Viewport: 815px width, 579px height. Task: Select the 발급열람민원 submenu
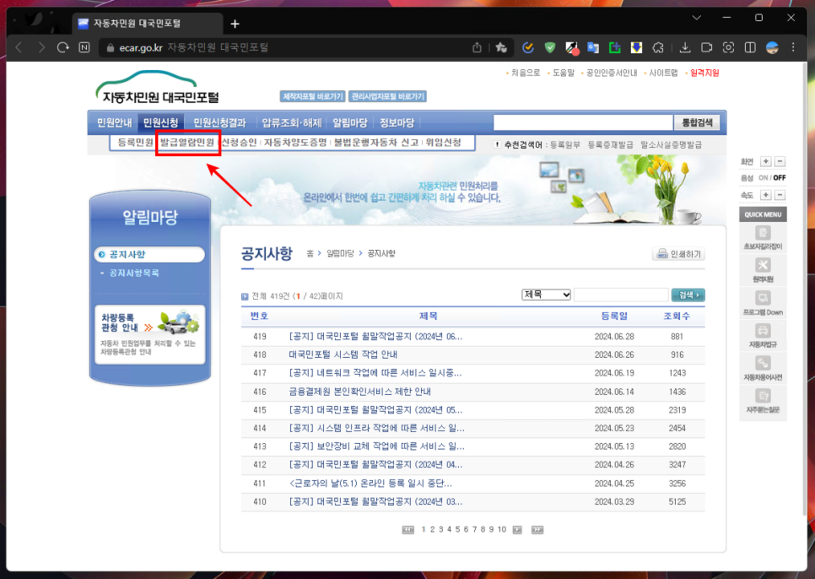click(187, 143)
